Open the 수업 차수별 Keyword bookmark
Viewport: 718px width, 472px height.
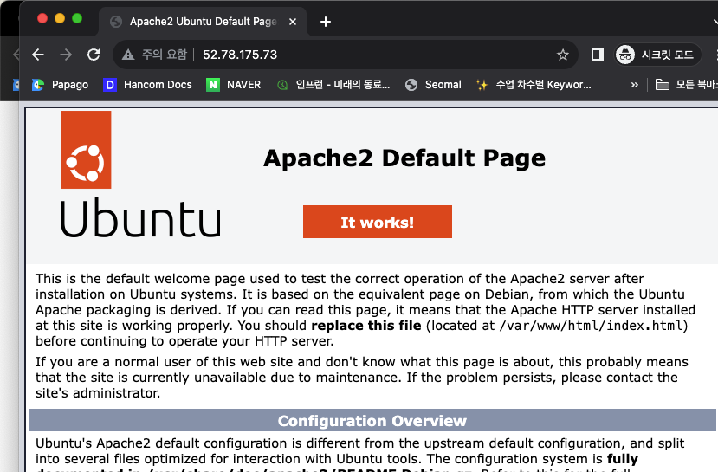(x=534, y=85)
